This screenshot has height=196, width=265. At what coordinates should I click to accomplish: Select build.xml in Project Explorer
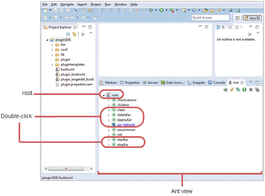(67, 70)
